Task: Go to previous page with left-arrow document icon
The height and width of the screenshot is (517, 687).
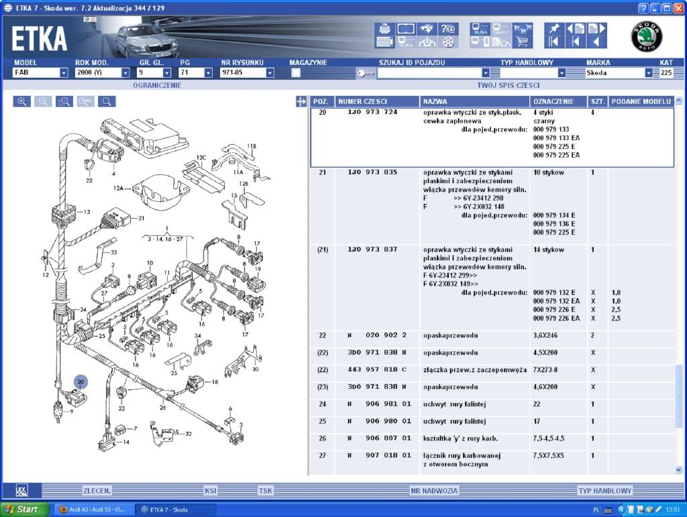Action: pos(575,29)
